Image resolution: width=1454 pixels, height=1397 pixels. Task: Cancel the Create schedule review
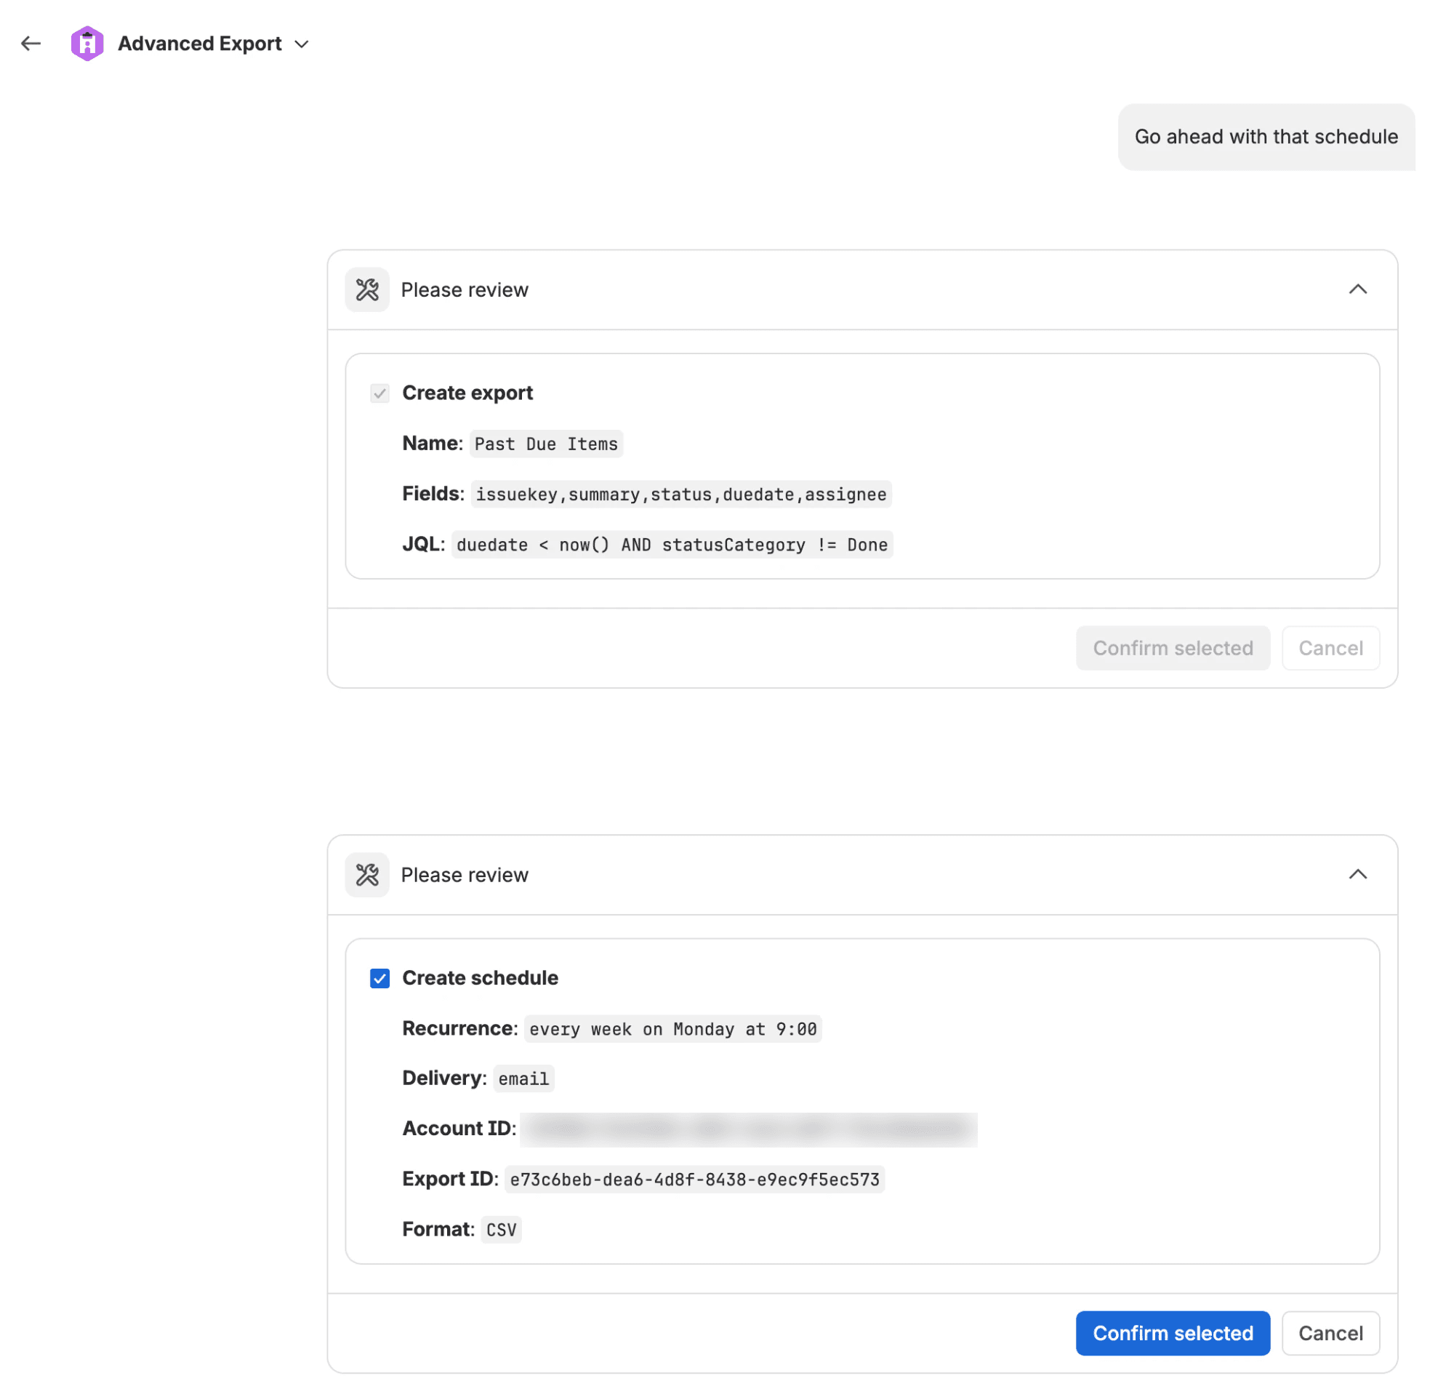click(x=1332, y=1334)
